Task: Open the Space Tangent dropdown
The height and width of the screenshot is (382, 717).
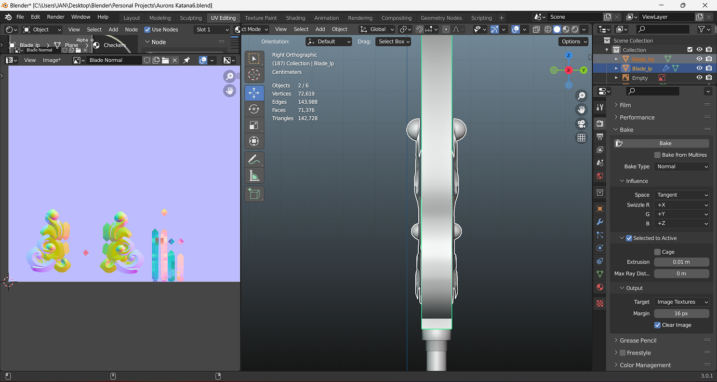Action: click(682, 195)
